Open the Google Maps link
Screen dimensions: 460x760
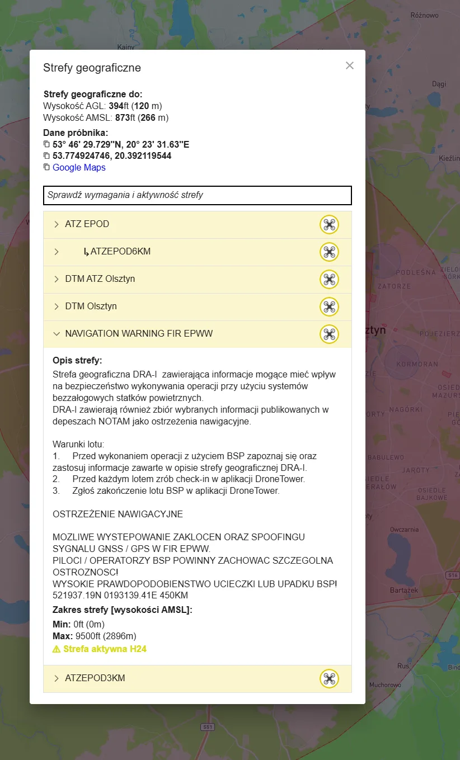pyautogui.click(x=79, y=167)
